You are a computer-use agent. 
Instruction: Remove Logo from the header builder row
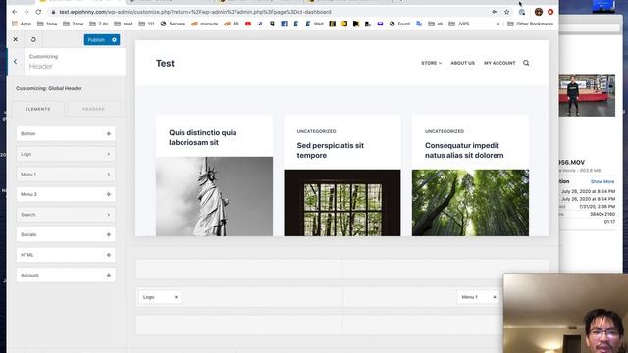[176, 297]
